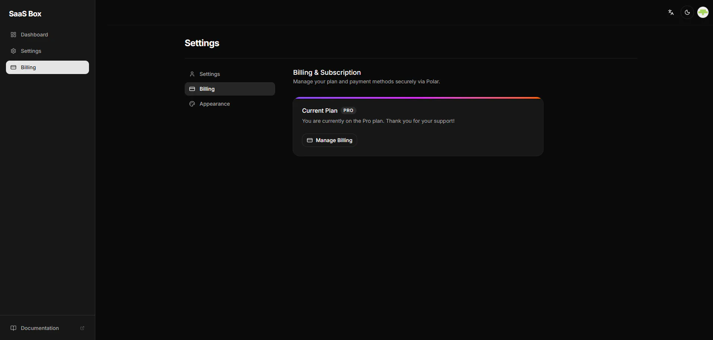Click the Current Plan label
713x340 pixels.
tap(320, 110)
